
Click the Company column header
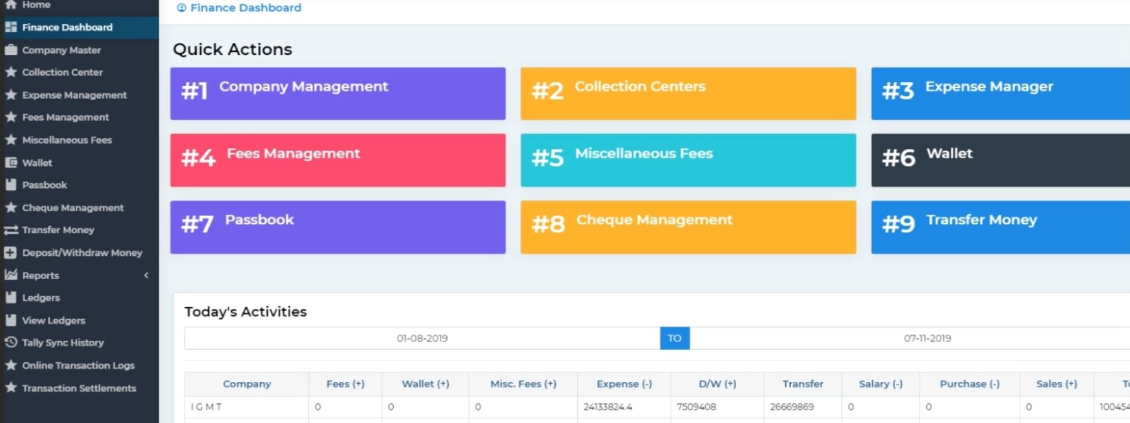pos(247,384)
